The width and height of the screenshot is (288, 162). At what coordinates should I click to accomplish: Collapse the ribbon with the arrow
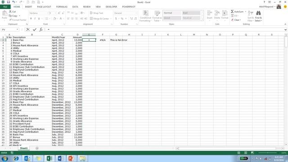click(x=285, y=24)
